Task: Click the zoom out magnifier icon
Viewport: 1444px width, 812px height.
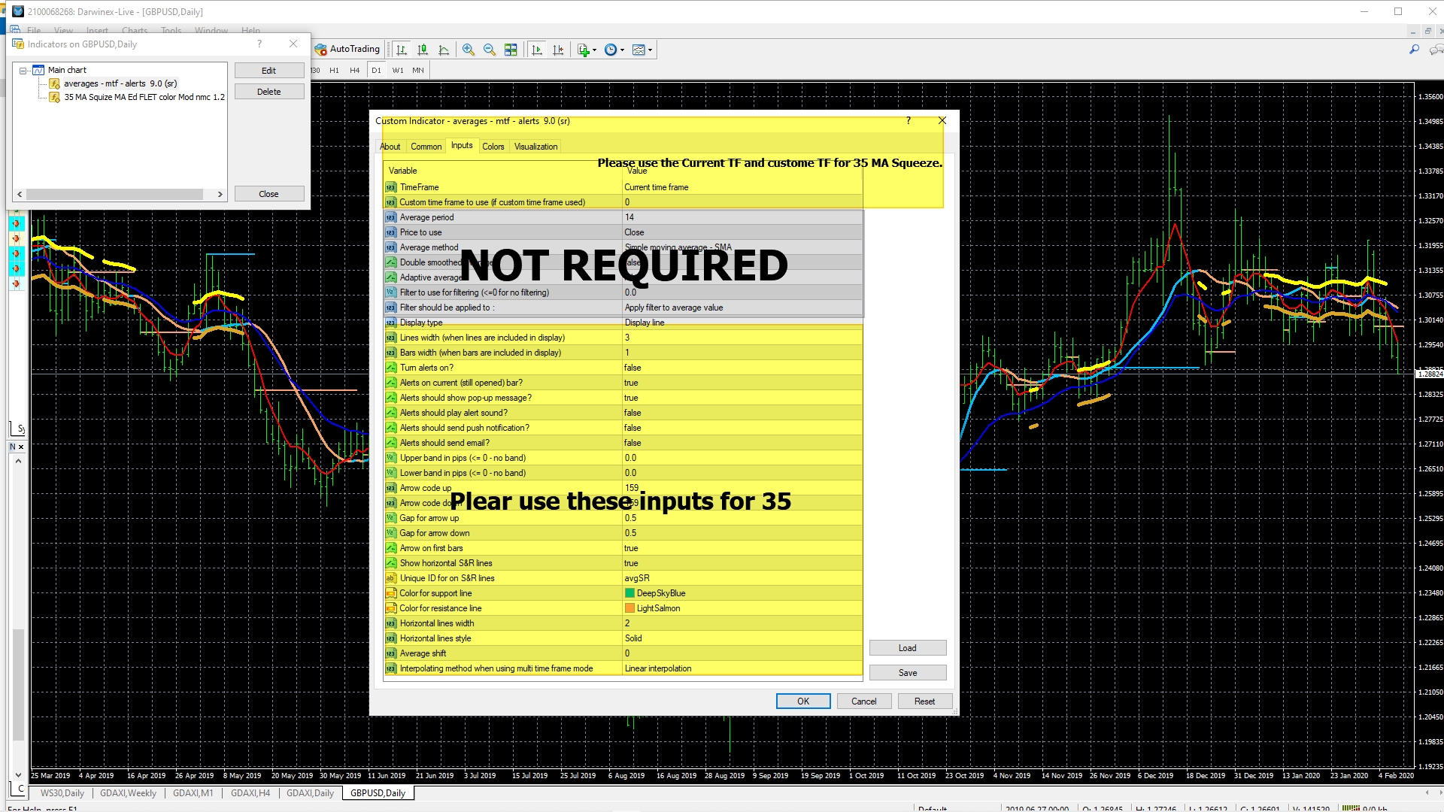Action: pyautogui.click(x=490, y=50)
